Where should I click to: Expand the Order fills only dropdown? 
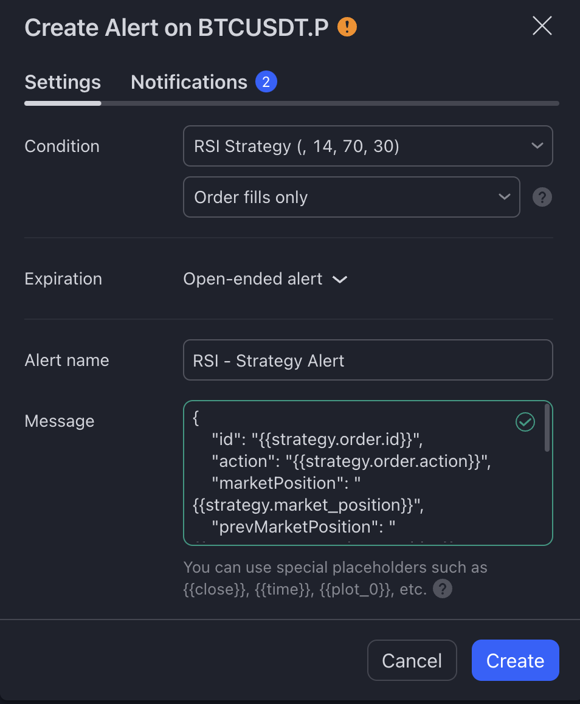[x=351, y=197]
